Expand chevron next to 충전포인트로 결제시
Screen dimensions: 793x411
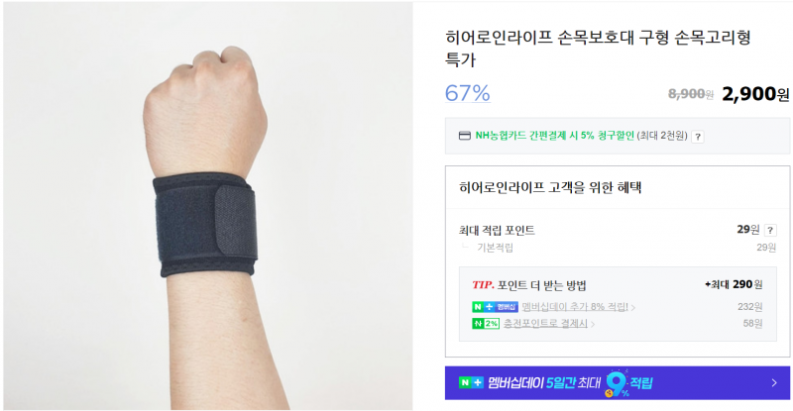click(x=593, y=324)
